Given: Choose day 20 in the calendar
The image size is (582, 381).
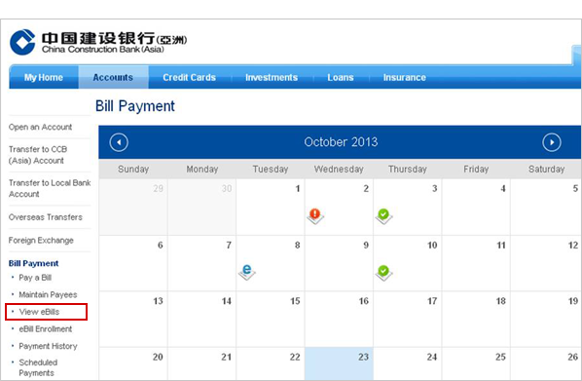Looking at the screenshot, I should pyautogui.click(x=133, y=363).
